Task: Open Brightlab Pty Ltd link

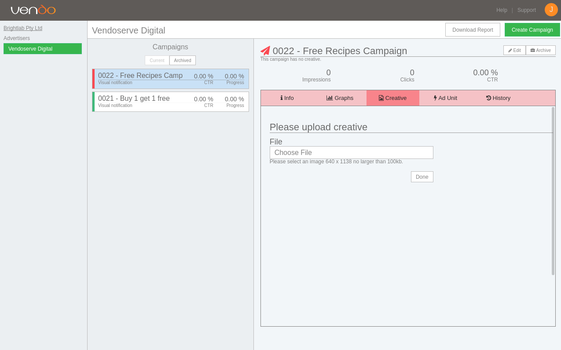Action: 23,28
